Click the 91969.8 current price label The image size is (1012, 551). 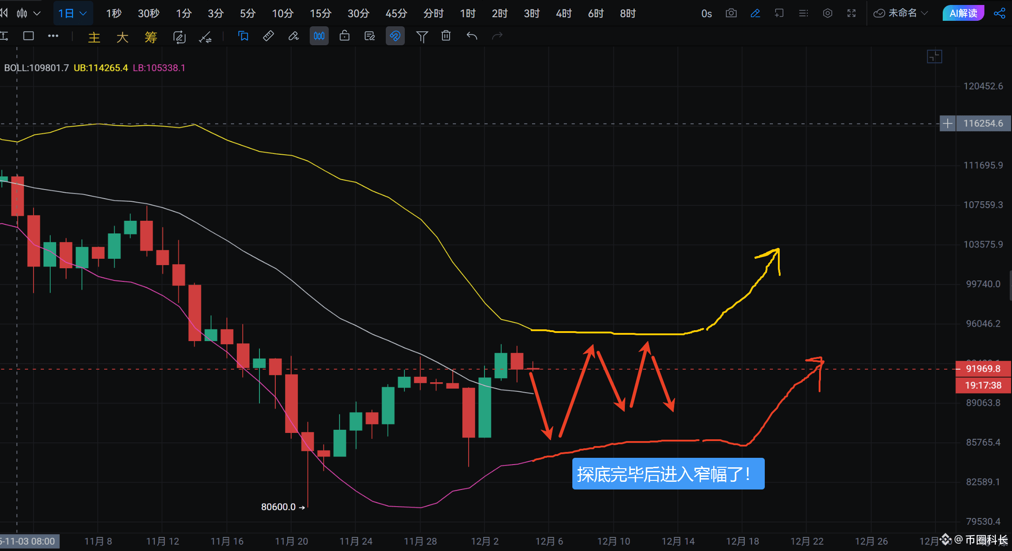[x=983, y=368]
